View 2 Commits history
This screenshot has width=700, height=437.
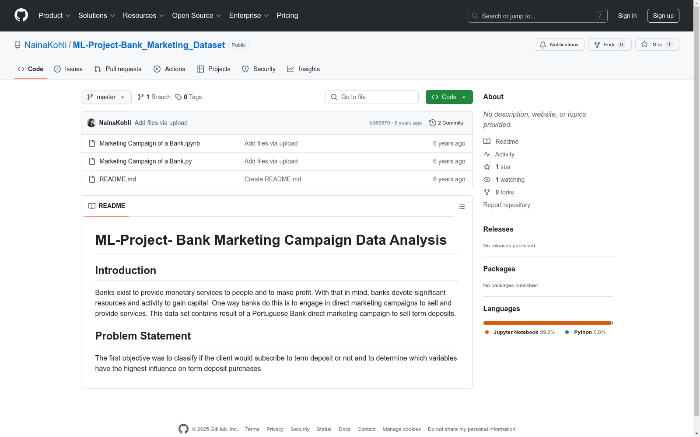446,123
